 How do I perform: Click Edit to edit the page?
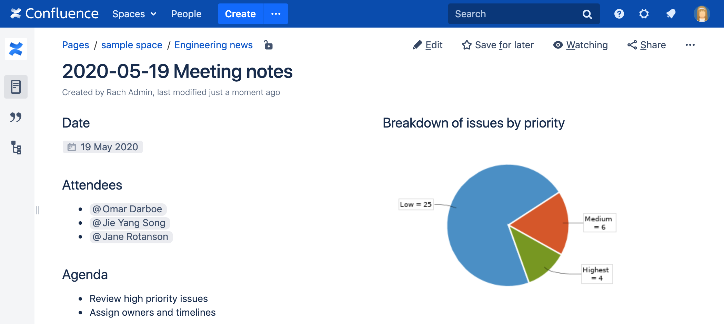pyautogui.click(x=428, y=45)
